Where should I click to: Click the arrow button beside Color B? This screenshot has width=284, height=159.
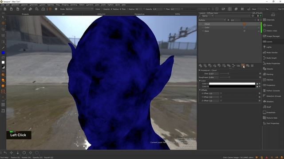coord(257,87)
